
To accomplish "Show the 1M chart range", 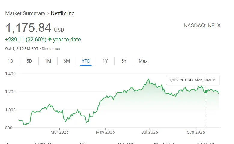I will (x=48, y=61).
